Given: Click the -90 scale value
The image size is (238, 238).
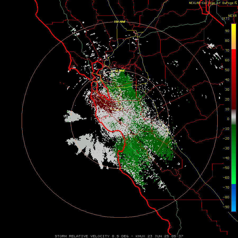Looking at the screenshot, I should 226,207.
